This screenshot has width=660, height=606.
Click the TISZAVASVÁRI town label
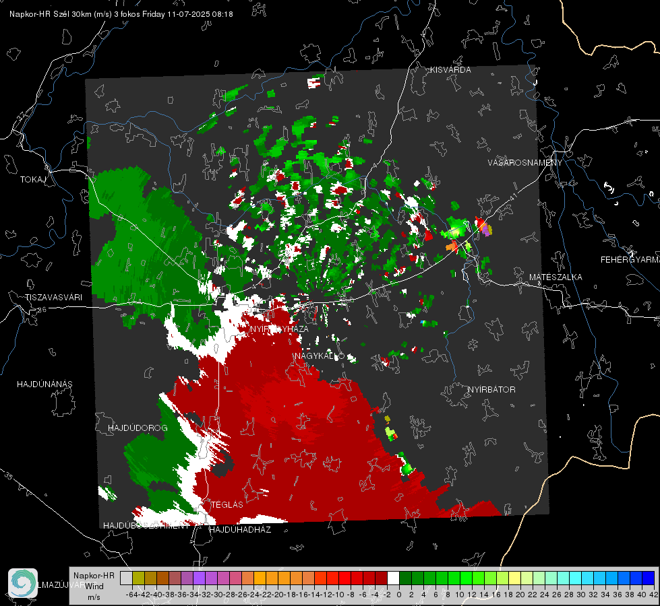[53, 298]
